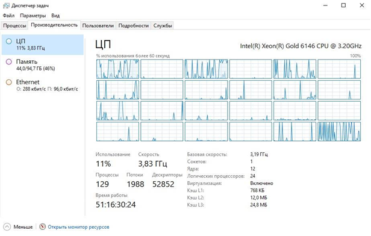Click the resource monitor icon at bottom
Viewport: 371px width, 236px height.
pos(42,226)
